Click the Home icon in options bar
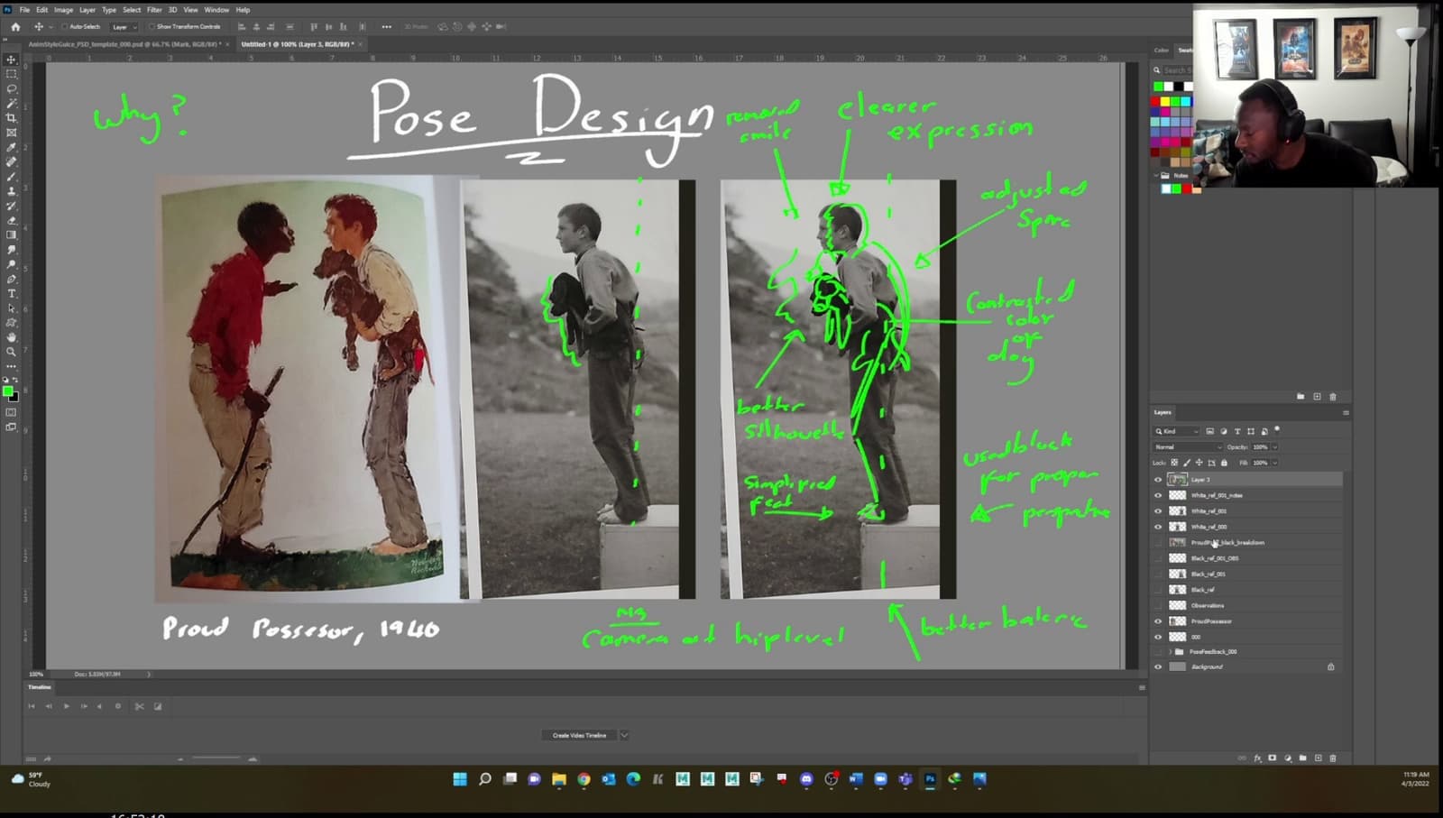Screen dimensions: 1443x818 click(15, 27)
